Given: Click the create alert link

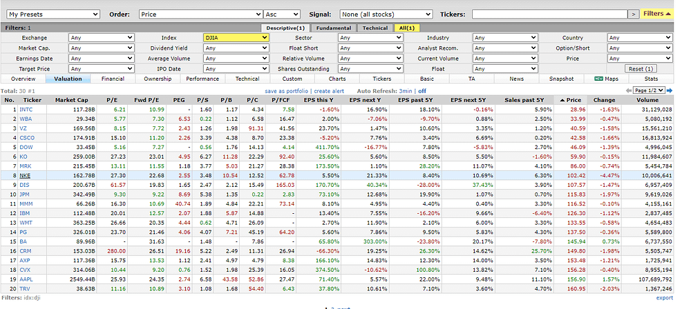Looking at the screenshot, I should pos(329,90).
